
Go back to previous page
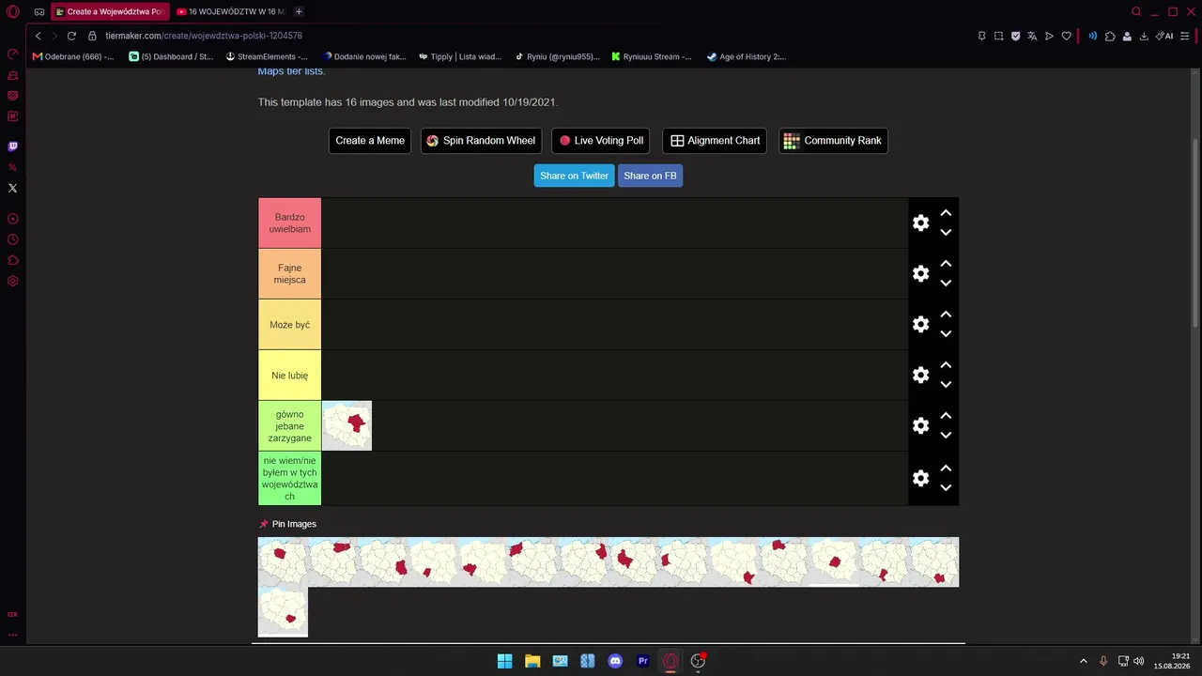(x=38, y=36)
